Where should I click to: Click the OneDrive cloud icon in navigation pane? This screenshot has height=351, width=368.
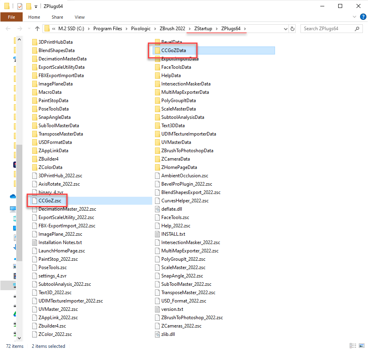tap(13, 196)
